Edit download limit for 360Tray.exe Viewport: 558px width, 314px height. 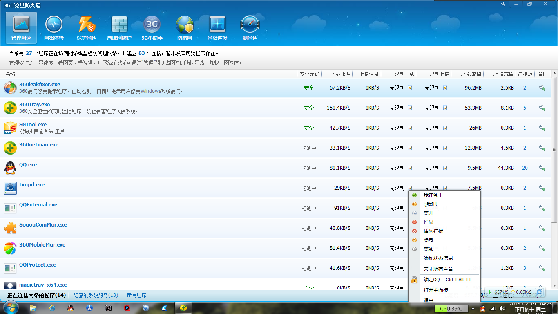click(x=410, y=108)
